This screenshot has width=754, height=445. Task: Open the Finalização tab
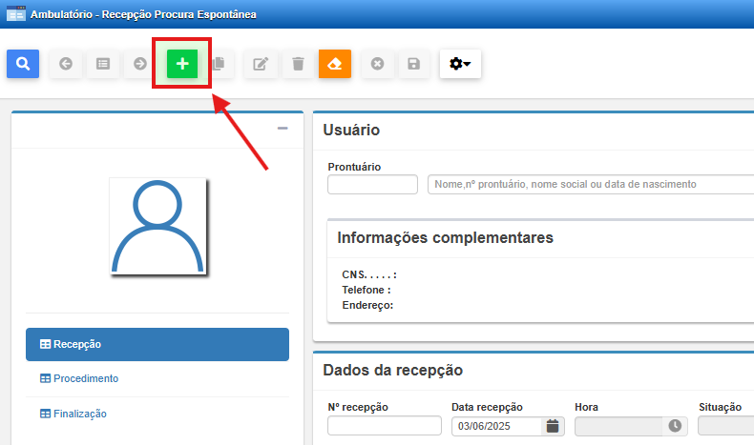80,414
